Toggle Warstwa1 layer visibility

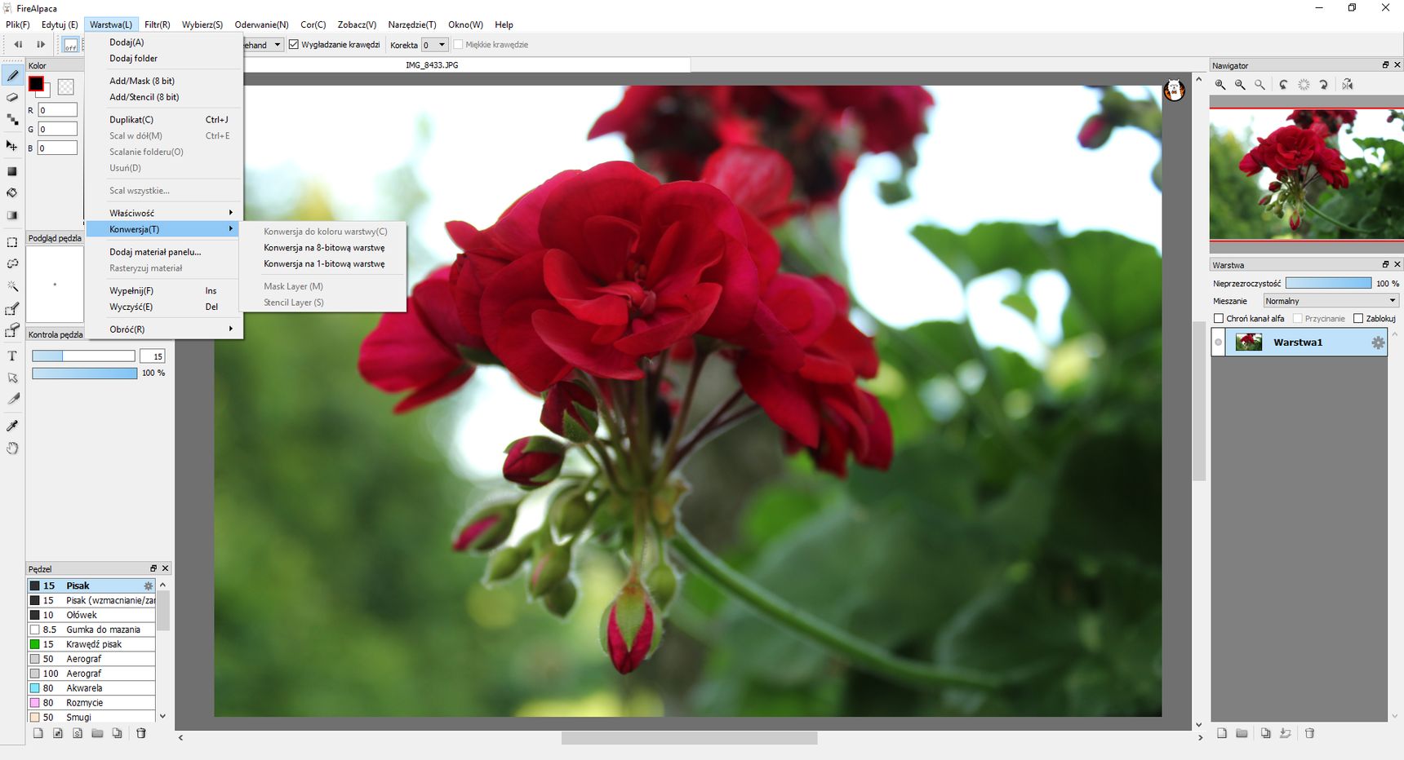[1218, 342]
